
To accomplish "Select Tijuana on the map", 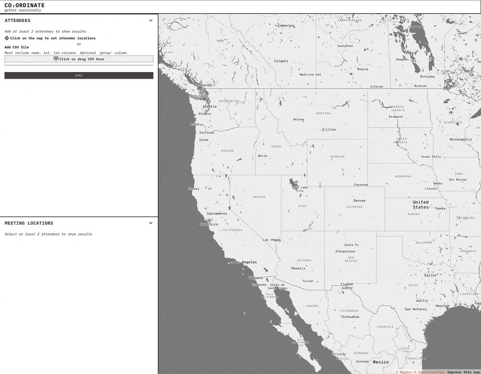I will (x=255, y=277).
